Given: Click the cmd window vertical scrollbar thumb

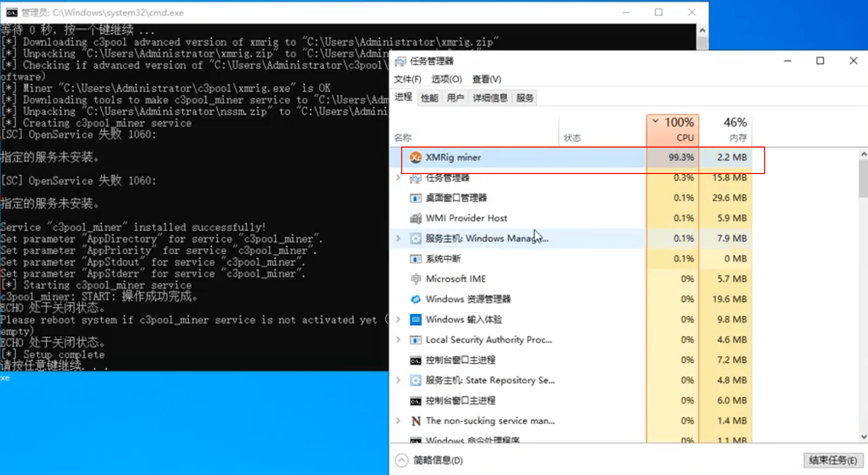Looking at the screenshot, I should click(x=702, y=42).
